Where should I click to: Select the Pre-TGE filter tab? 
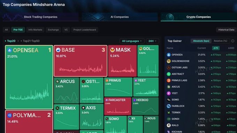(x=18, y=30)
